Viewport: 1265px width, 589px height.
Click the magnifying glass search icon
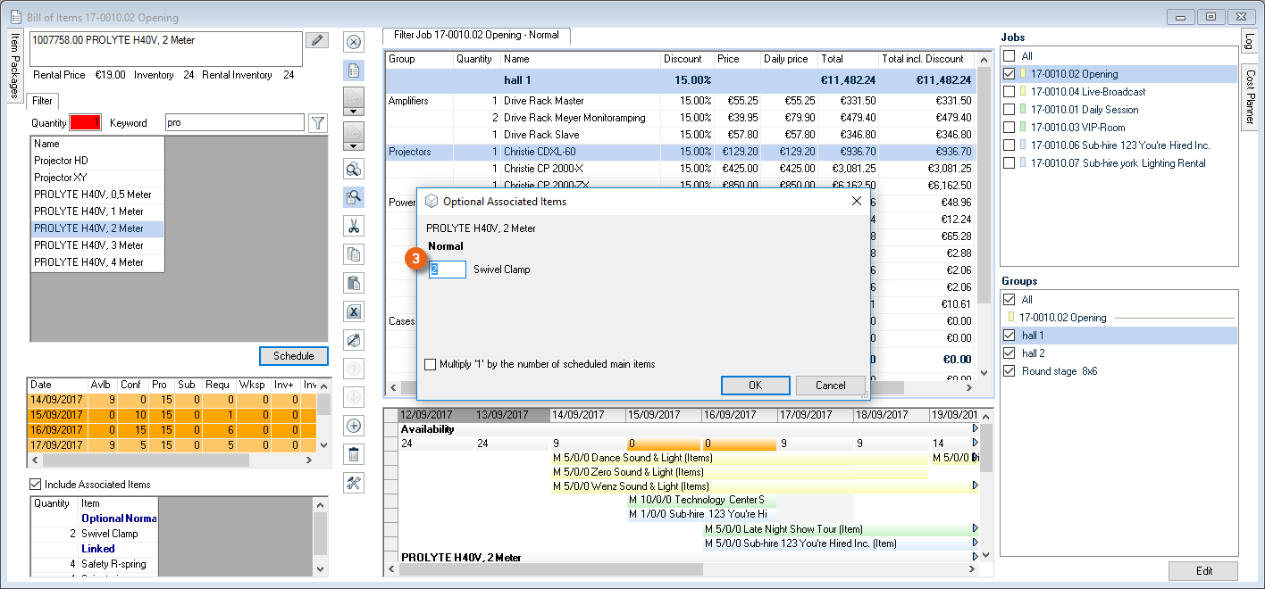[x=354, y=197]
